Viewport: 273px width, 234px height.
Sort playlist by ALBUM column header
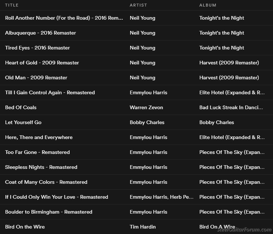pos(208,5)
